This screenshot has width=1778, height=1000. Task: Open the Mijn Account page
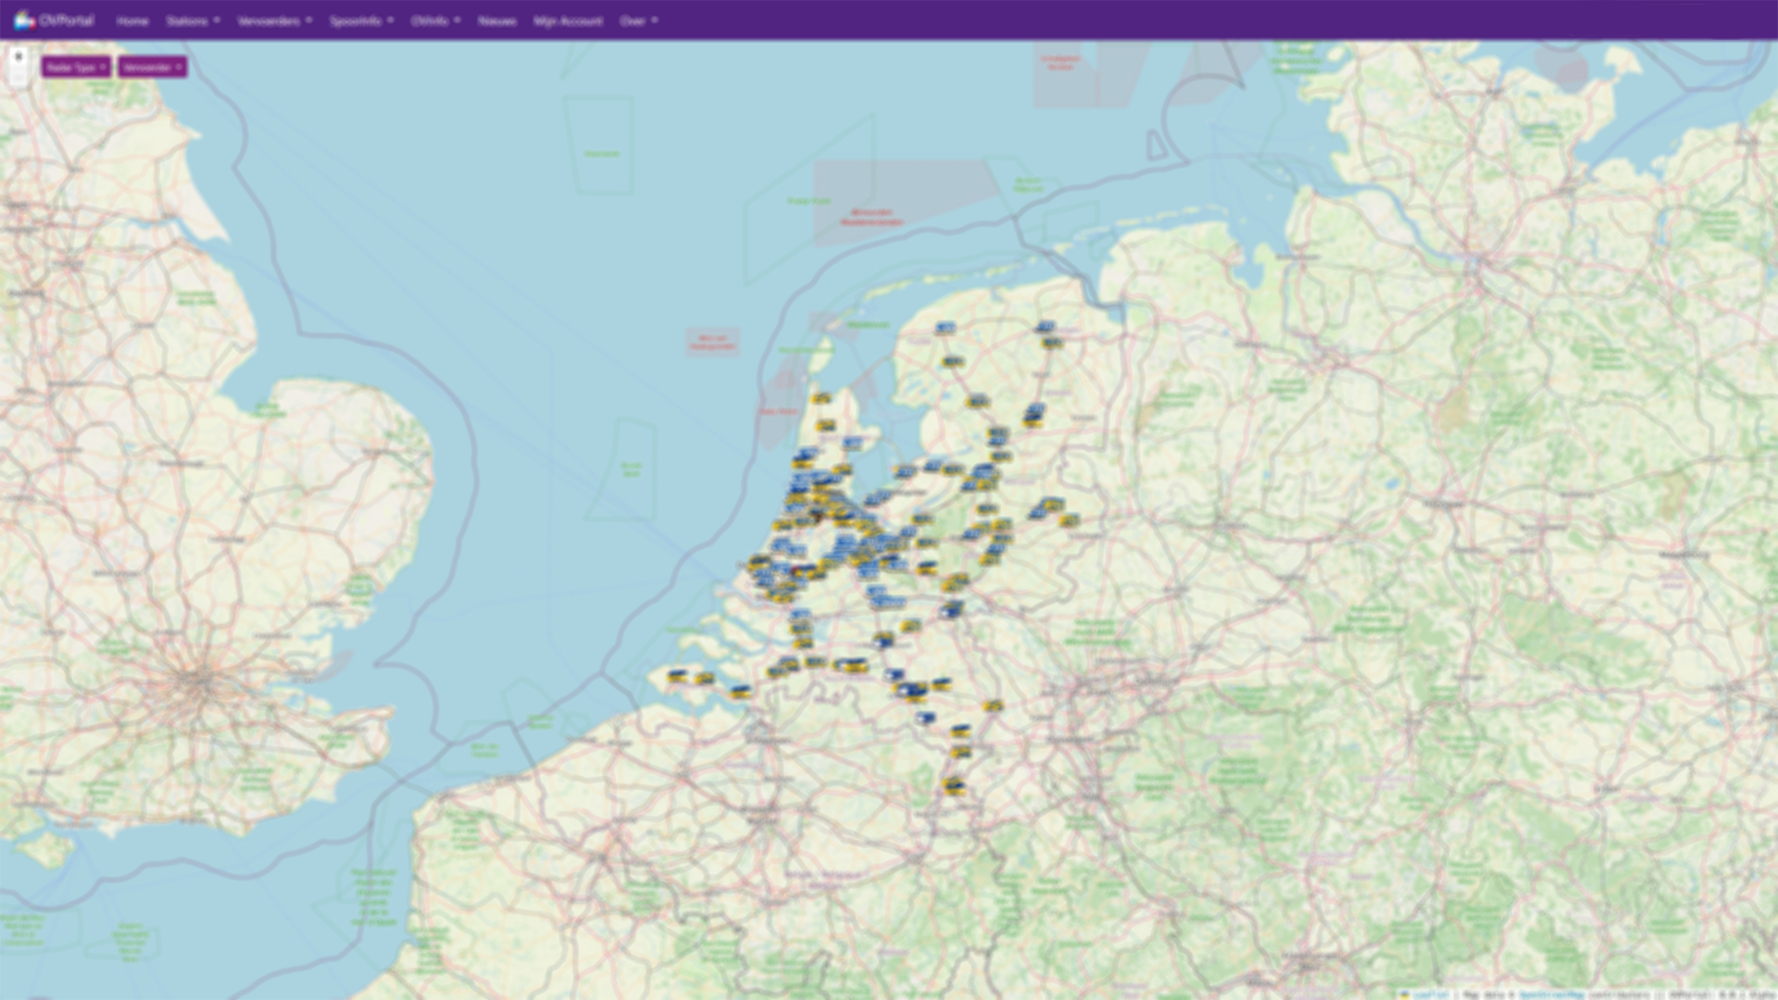tap(568, 20)
